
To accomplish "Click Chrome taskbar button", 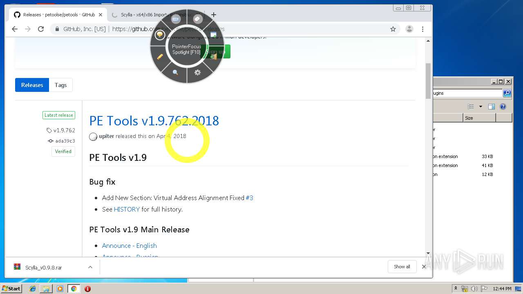I will pos(74,289).
